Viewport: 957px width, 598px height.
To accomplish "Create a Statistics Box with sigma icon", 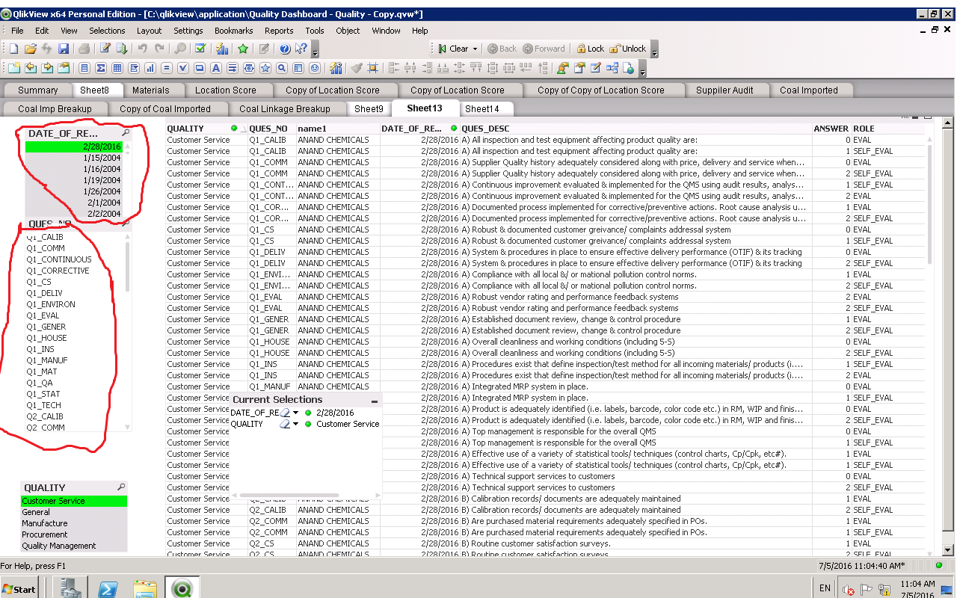I will point(101,68).
